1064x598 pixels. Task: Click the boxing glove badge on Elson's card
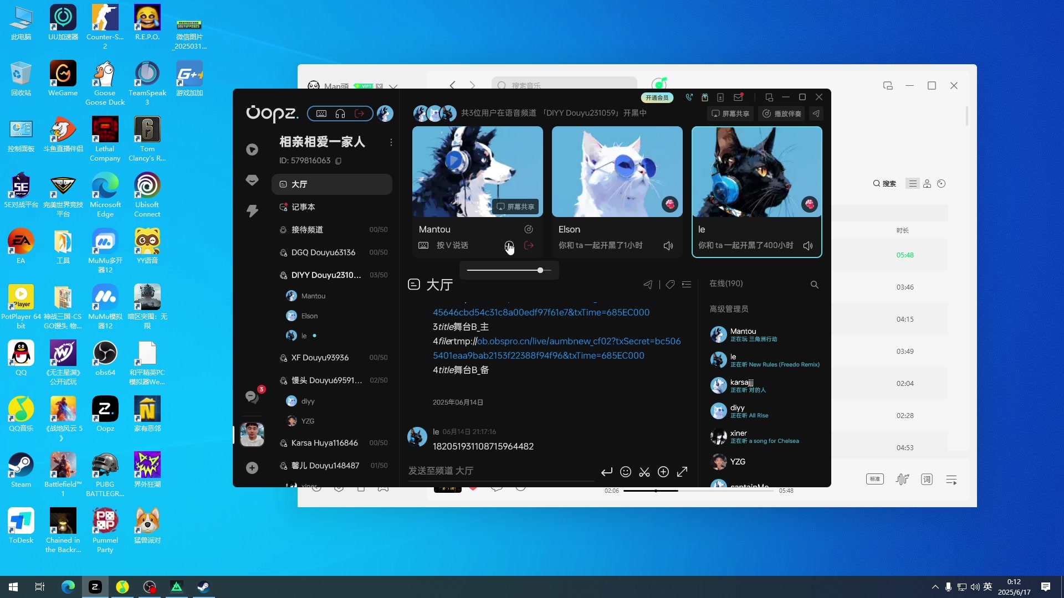[670, 204]
